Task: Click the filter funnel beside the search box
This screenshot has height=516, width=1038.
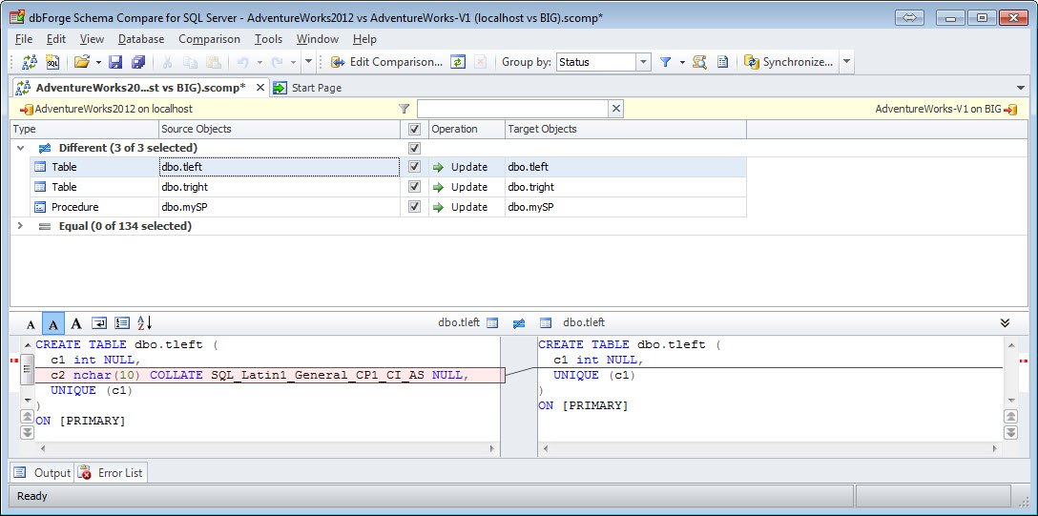Action: click(405, 109)
